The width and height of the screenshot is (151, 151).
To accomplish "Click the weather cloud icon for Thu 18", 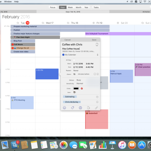I will [x=68, y=23].
